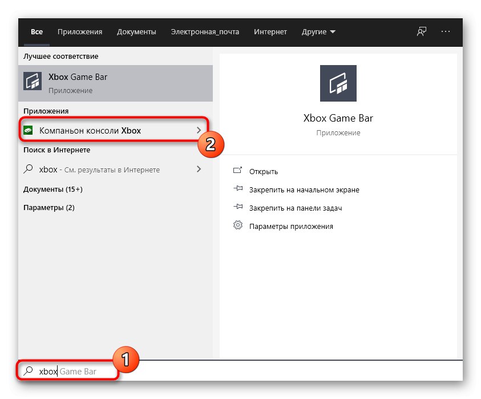Click the pin icon for taskbar pinning
The image size is (481, 399).
coord(238,208)
